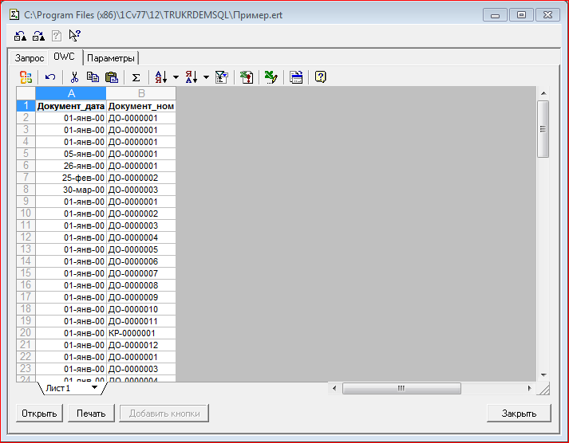Click the Открыть button
This screenshot has height=443, width=569.
(x=38, y=414)
